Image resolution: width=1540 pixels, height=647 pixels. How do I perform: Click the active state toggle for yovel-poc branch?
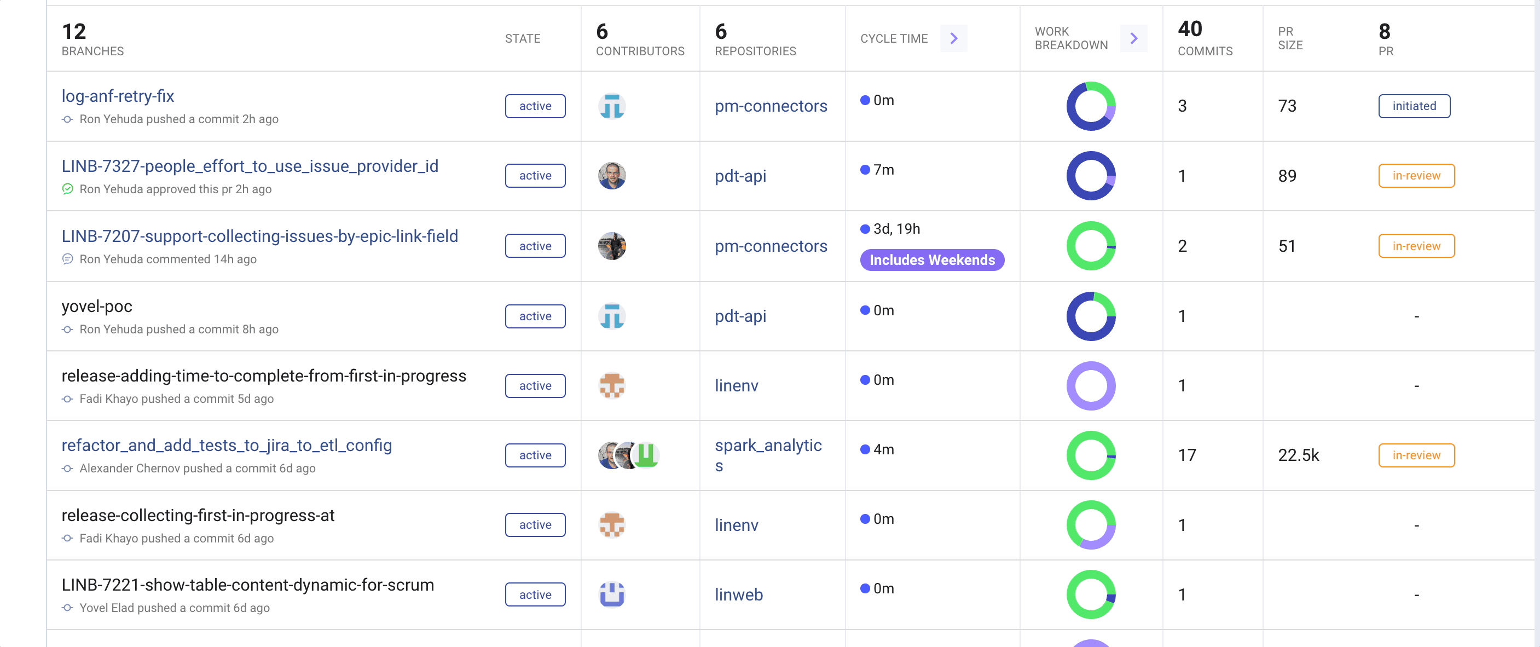[534, 316]
